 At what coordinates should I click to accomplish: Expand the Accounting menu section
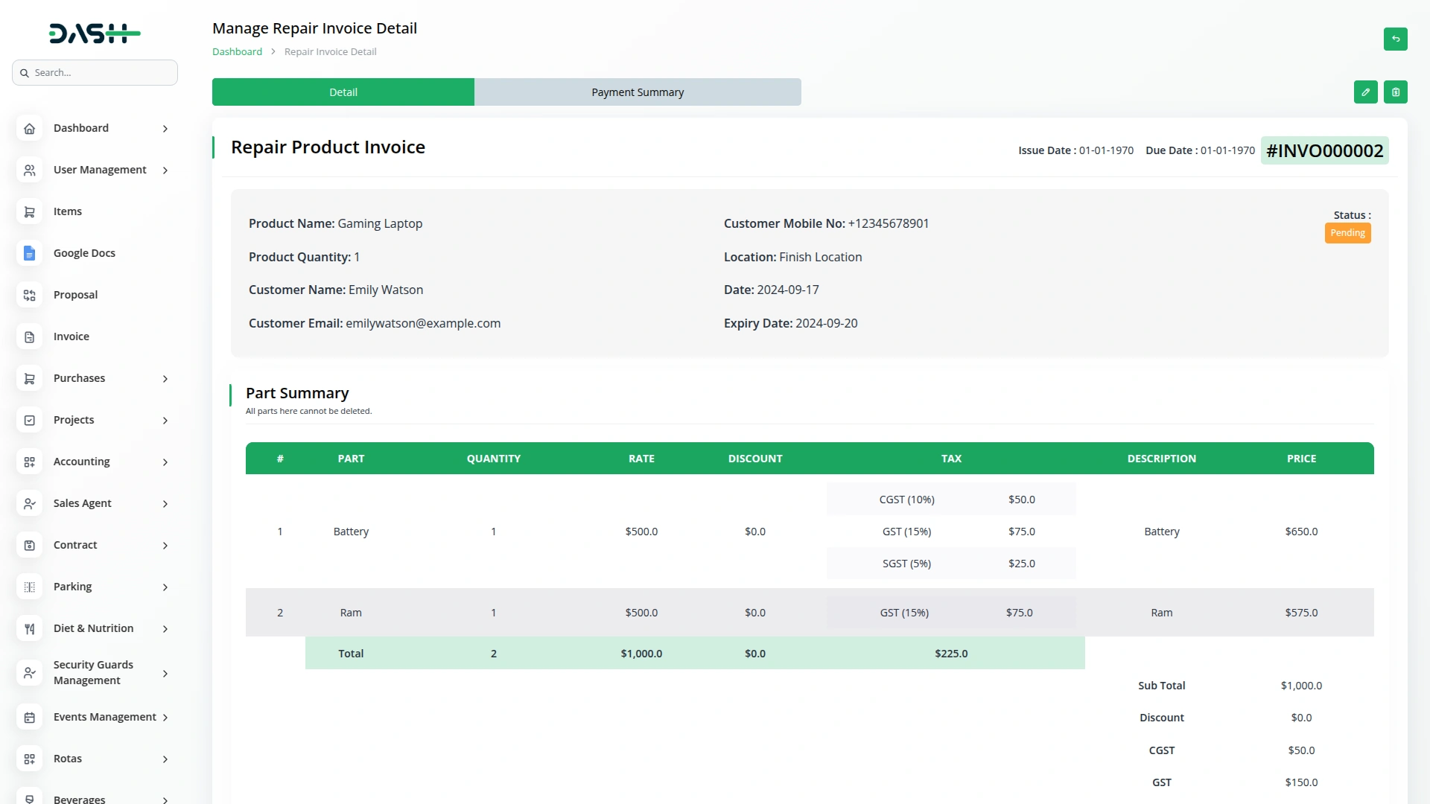(x=165, y=462)
